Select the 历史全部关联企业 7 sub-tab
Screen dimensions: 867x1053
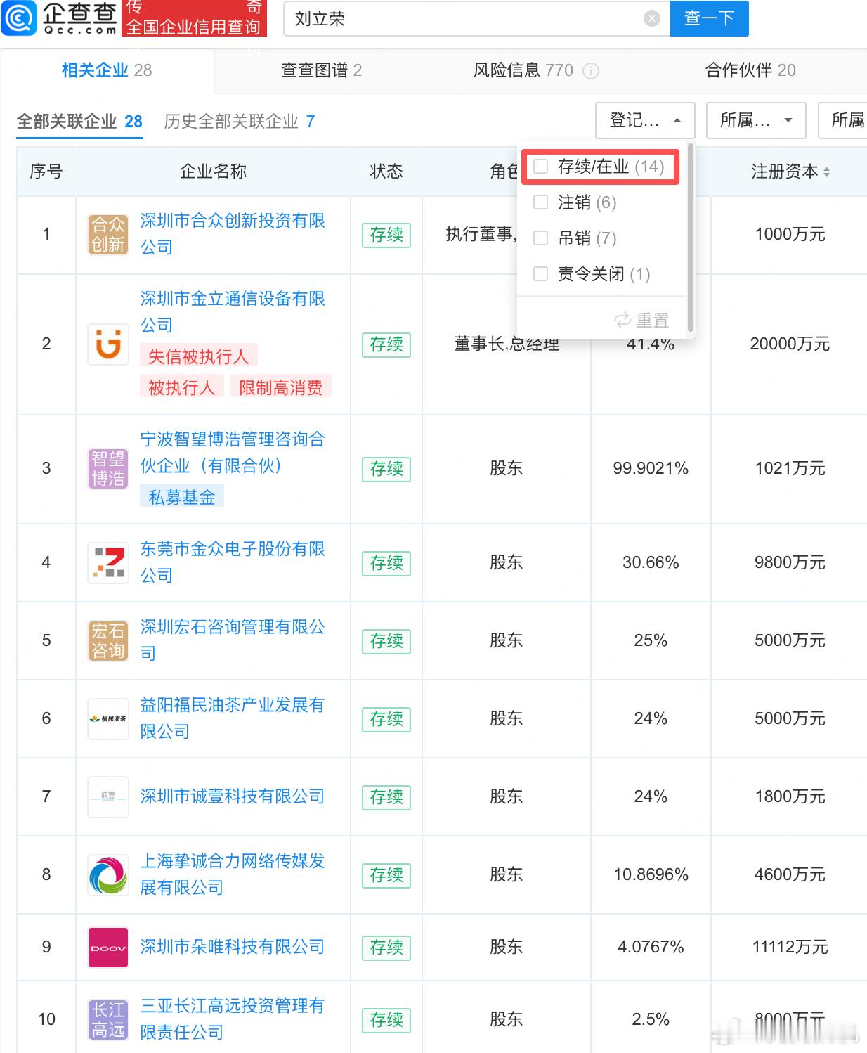240,122
